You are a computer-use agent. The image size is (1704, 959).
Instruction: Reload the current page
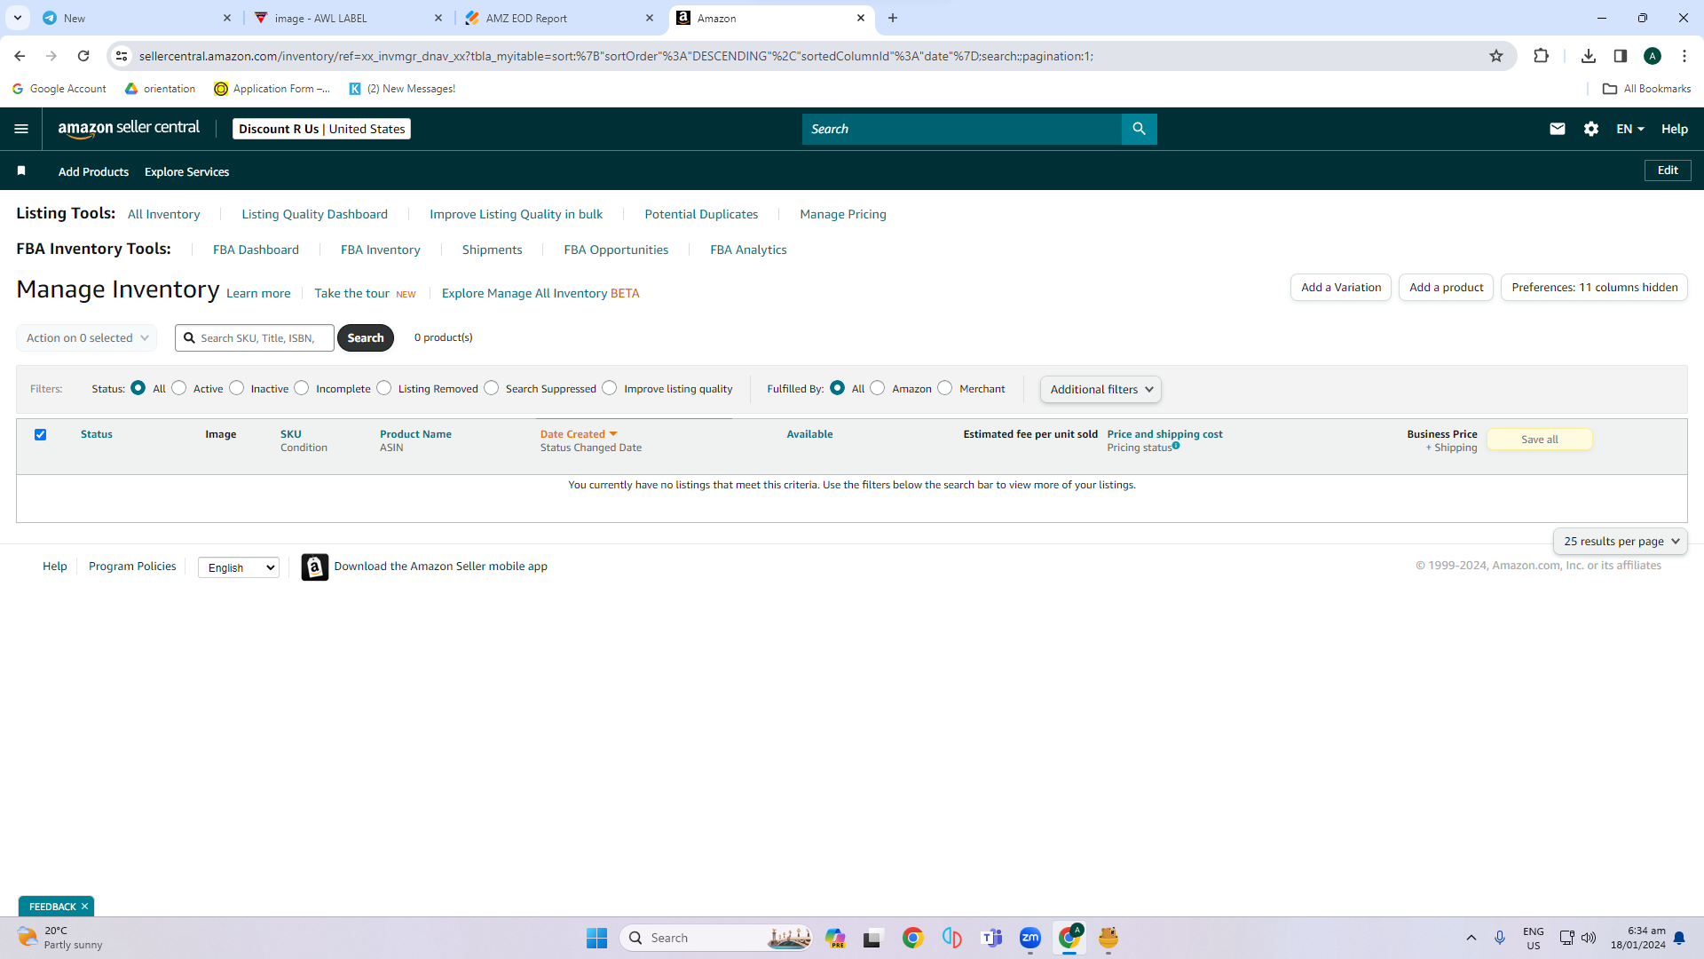coord(83,56)
